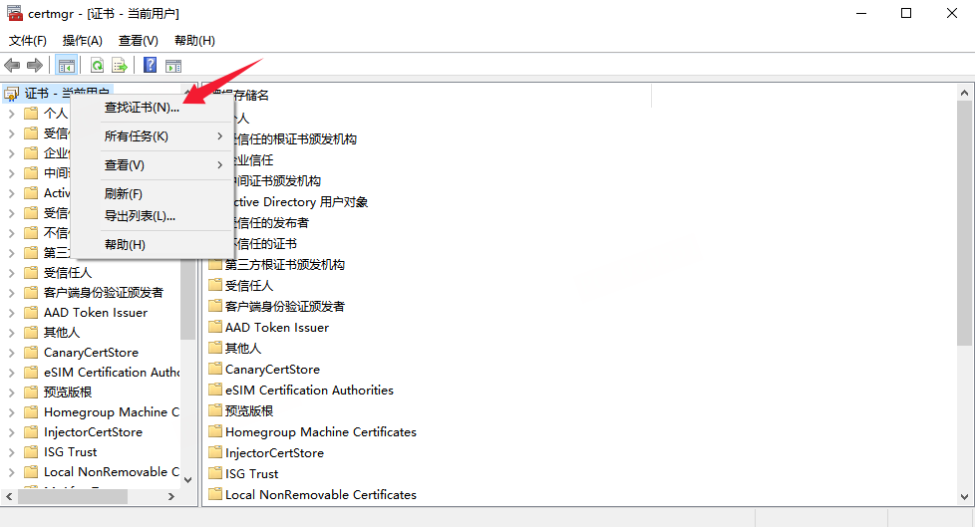The width and height of the screenshot is (975, 527).
Task: Open Help via blue question mark icon
Action: tap(150, 66)
